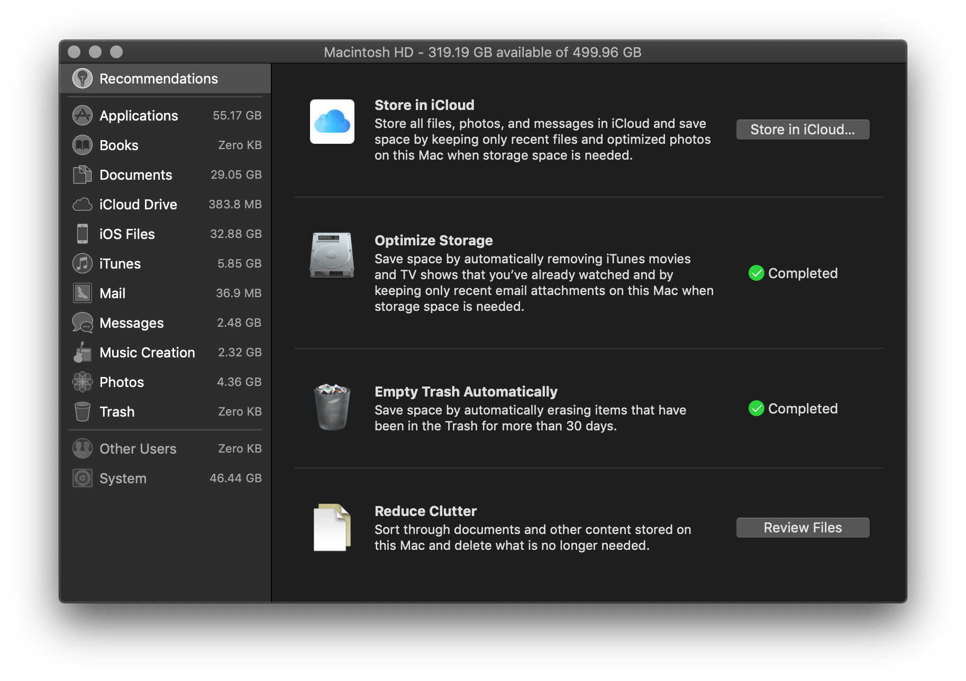
Task: Click the Recommendations lightbulb icon
Action: [x=83, y=78]
